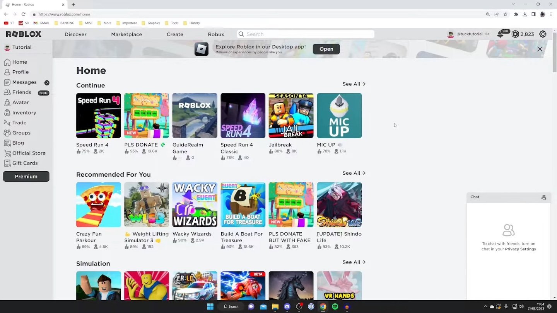557x313 pixels.
Task: Open the GuideRealm Game thumbnail
Action: (x=195, y=116)
